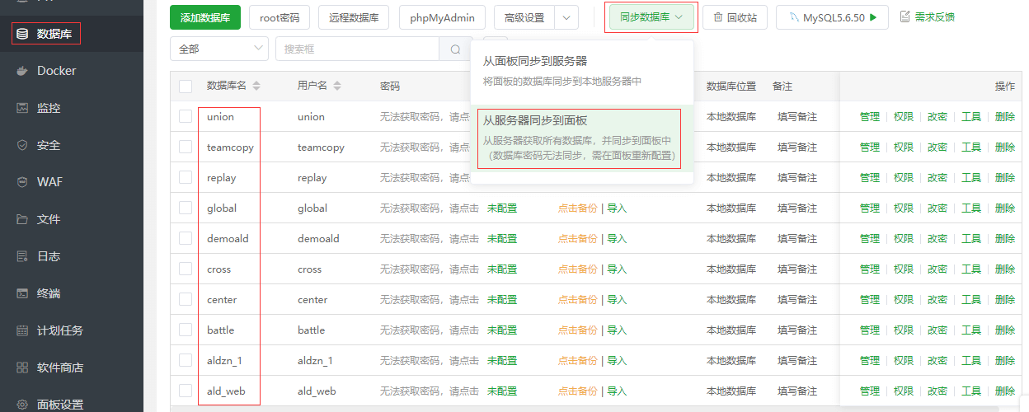This screenshot has width=1029, height=412.
Task: Click the 监控 monitor icon in sidebar
Action: coord(22,108)
